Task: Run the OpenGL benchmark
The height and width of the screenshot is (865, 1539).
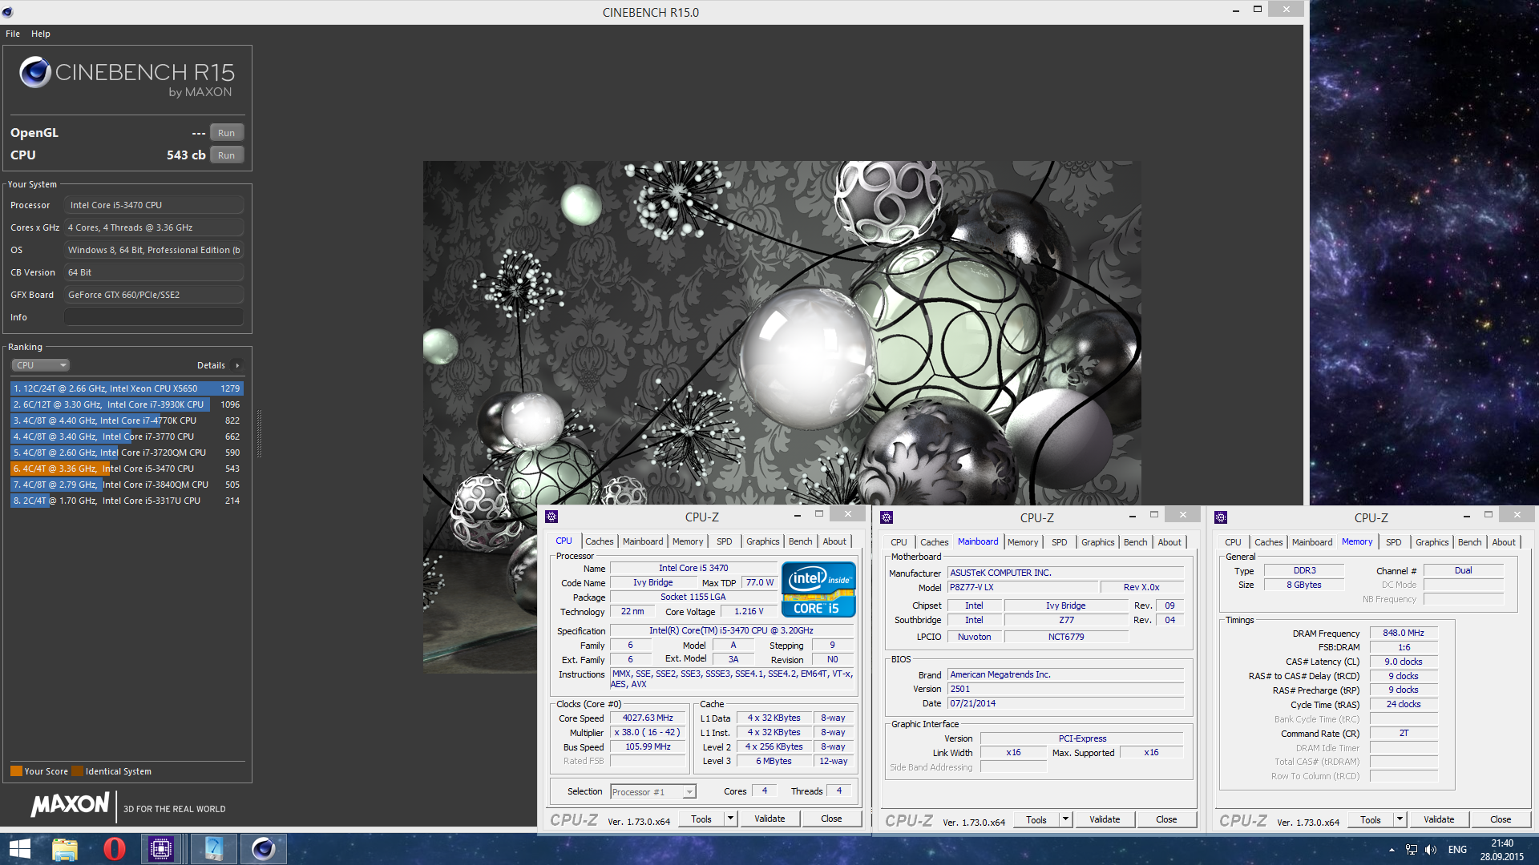Action: coord(227,133)
